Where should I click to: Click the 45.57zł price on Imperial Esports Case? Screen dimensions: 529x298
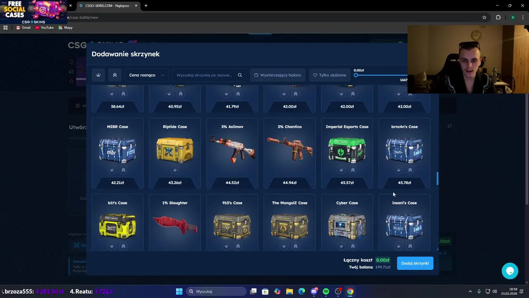pyautogui.click(x=347, y=183)
